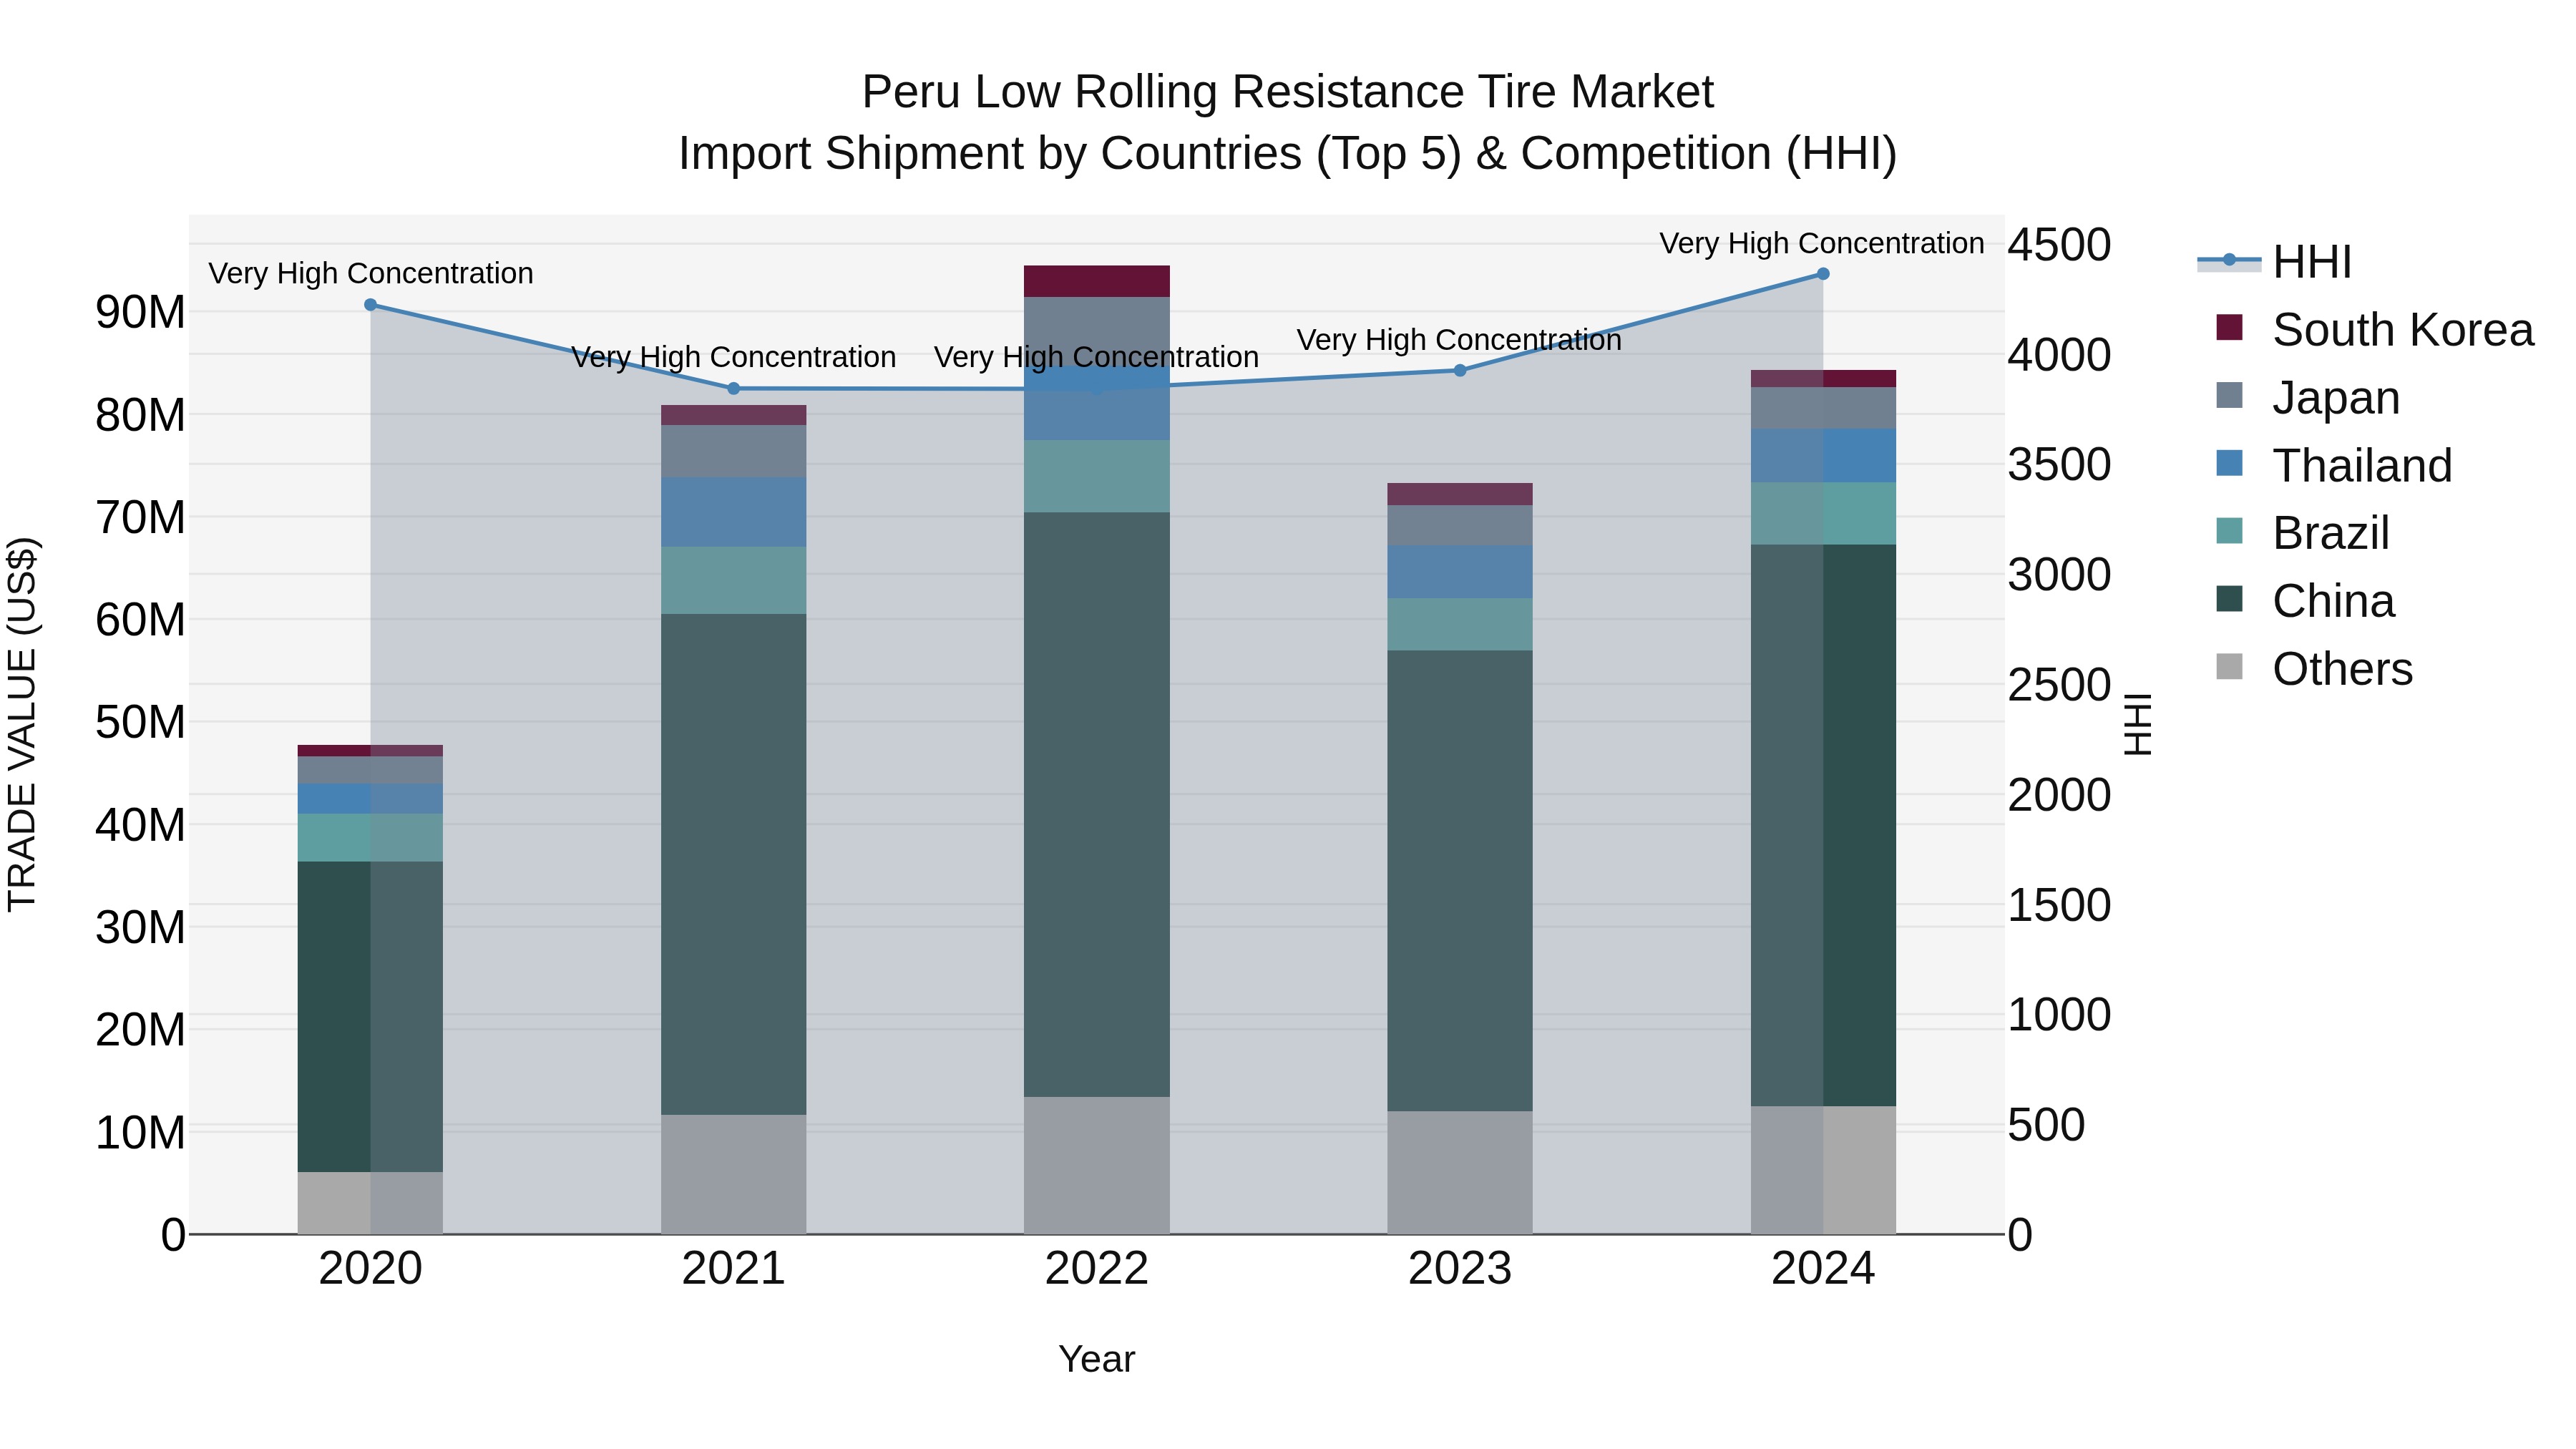Click the 2023 Very High Concentration annotation
Screen dimensions: 2576x1449
coord(1459,340)
